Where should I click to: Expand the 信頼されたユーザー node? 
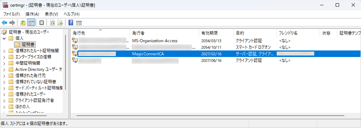[4, 94]
